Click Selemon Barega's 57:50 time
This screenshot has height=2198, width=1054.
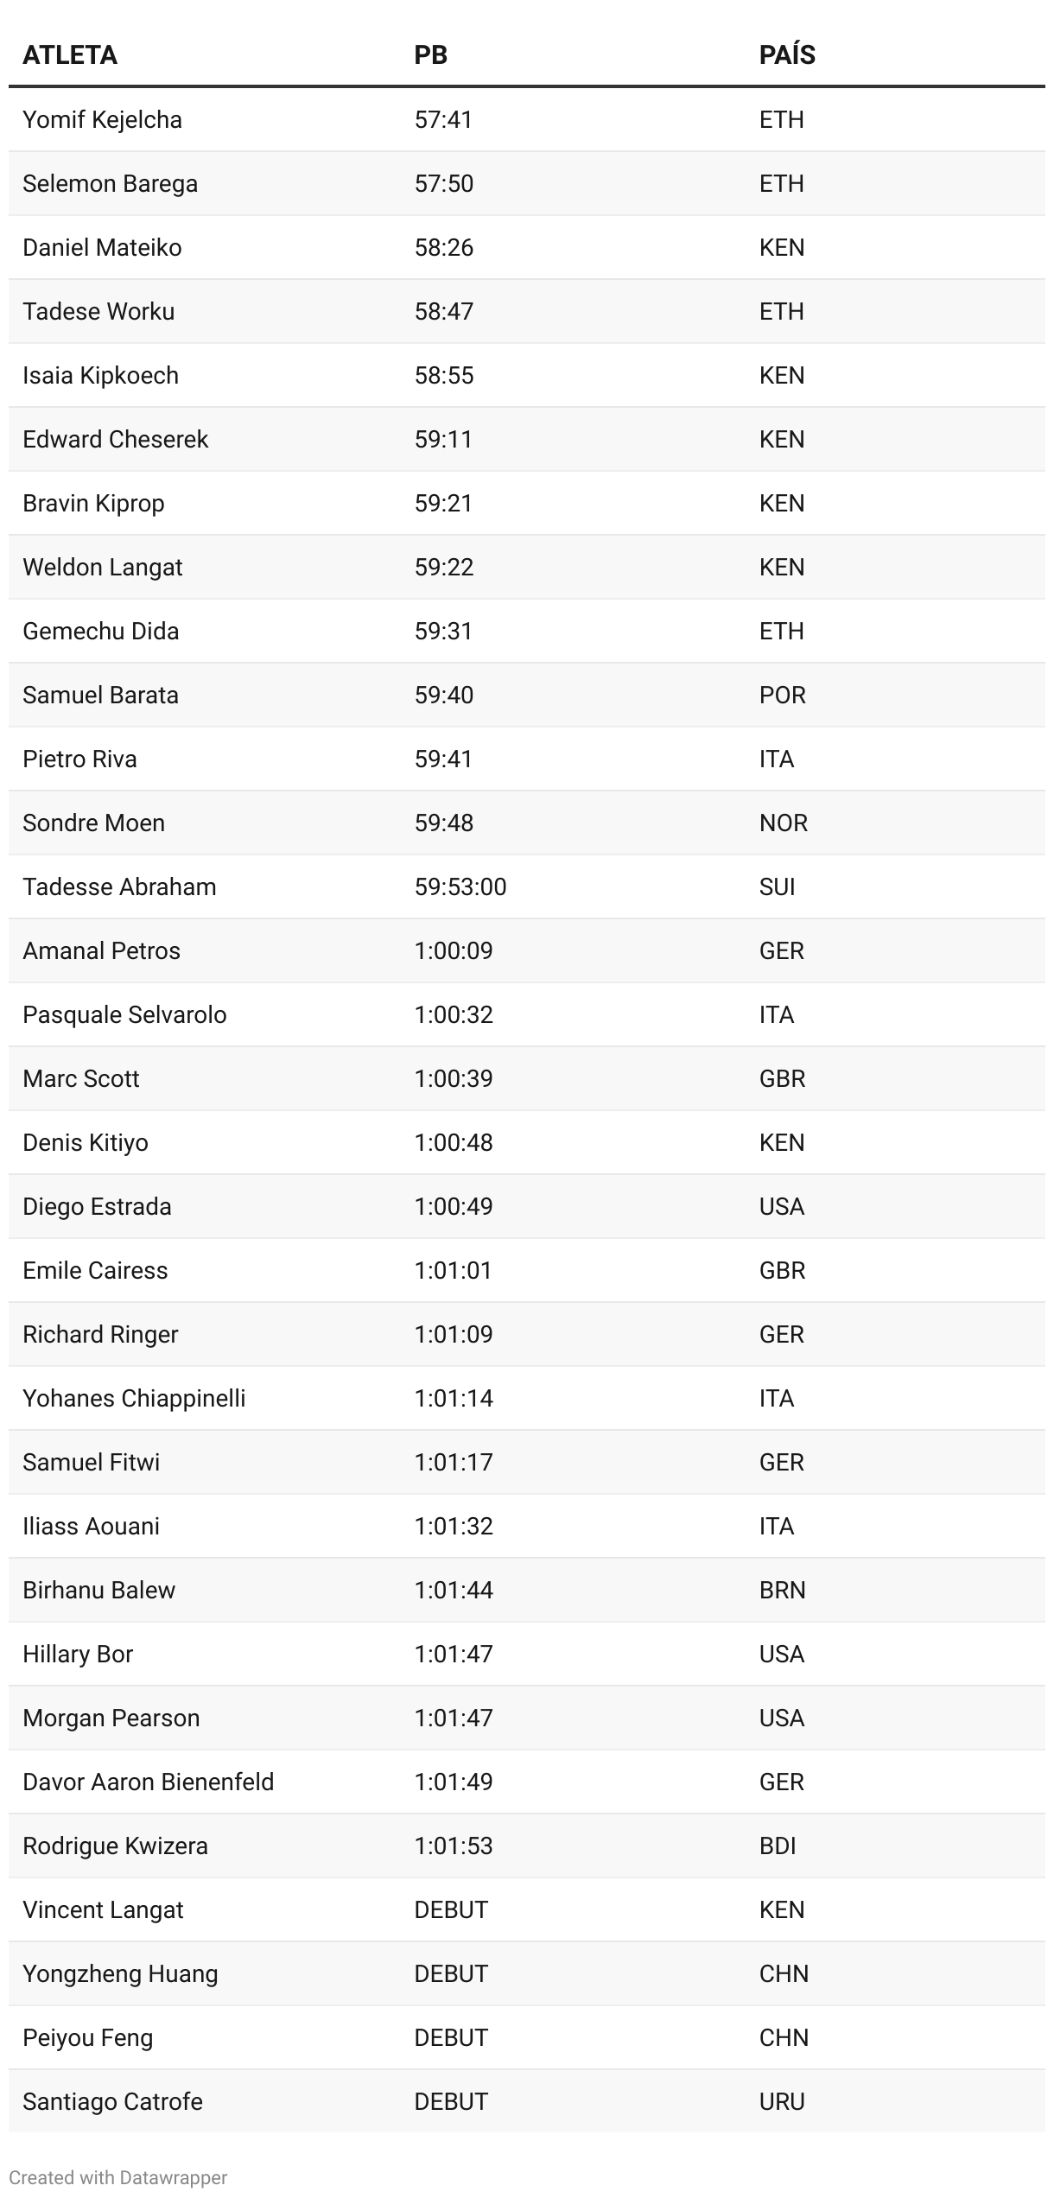click(444, 183)
